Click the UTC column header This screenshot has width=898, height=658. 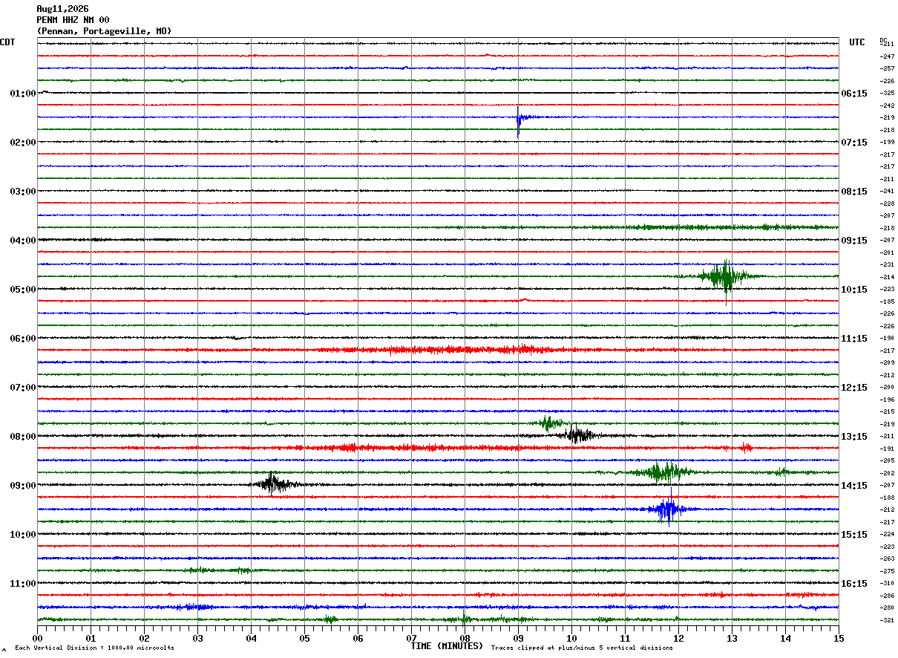click(x=857, y=42)
